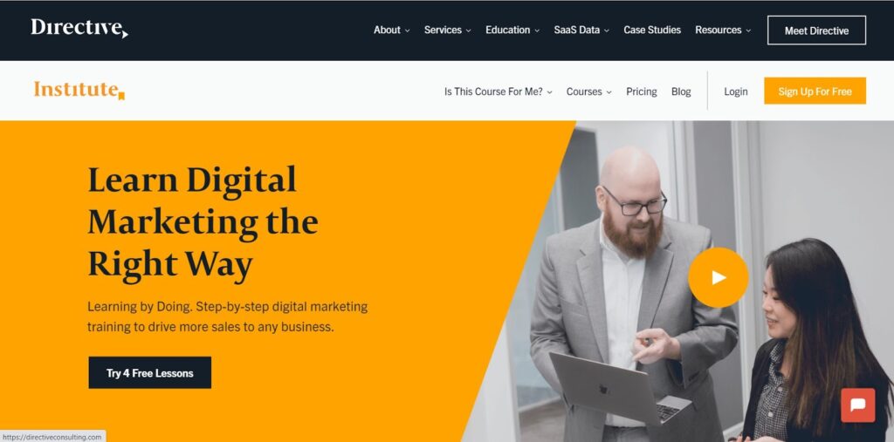This screenshot has height=442, width=894.
Task: Play the hero video with the orange play button
Action: (718, 277)
